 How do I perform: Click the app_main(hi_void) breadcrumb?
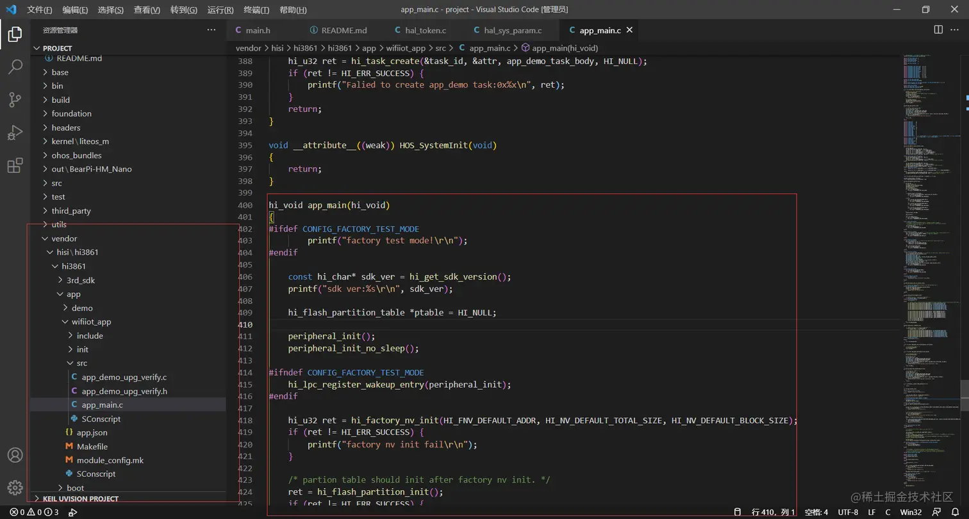point(559,48)
